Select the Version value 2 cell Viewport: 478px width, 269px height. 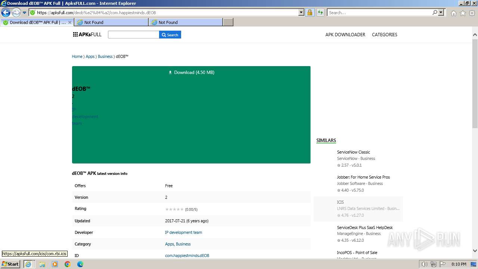(166, 197)
